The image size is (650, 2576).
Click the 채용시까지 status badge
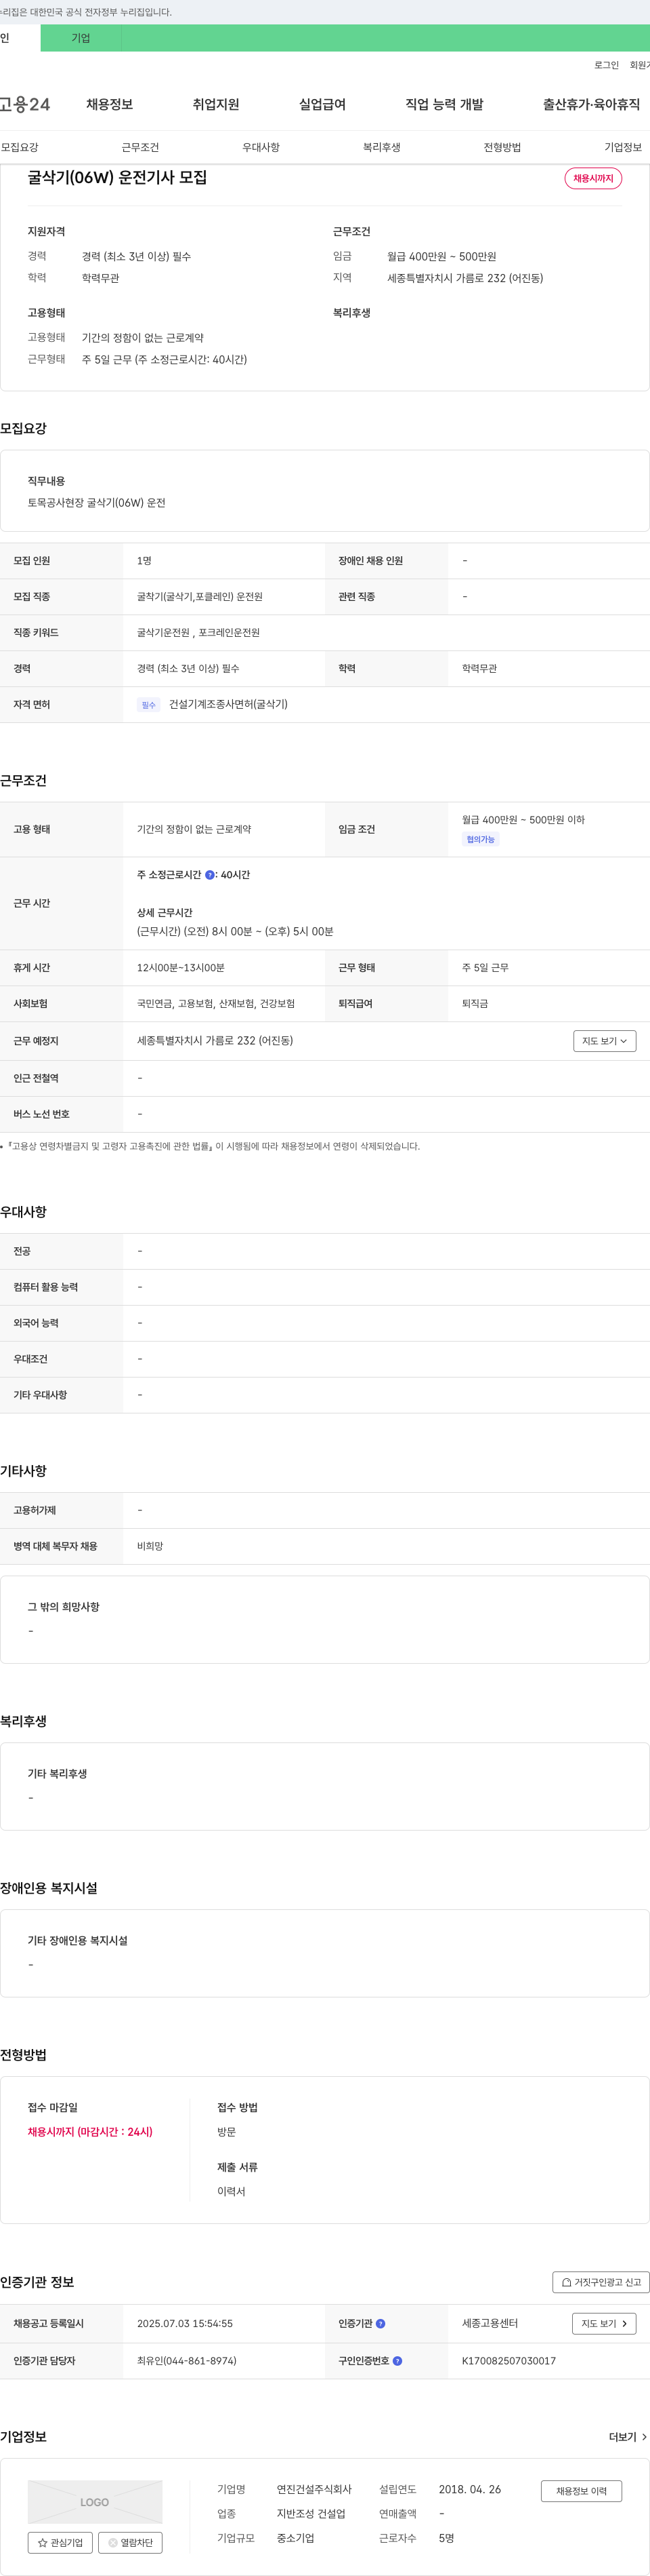point(593,178)
